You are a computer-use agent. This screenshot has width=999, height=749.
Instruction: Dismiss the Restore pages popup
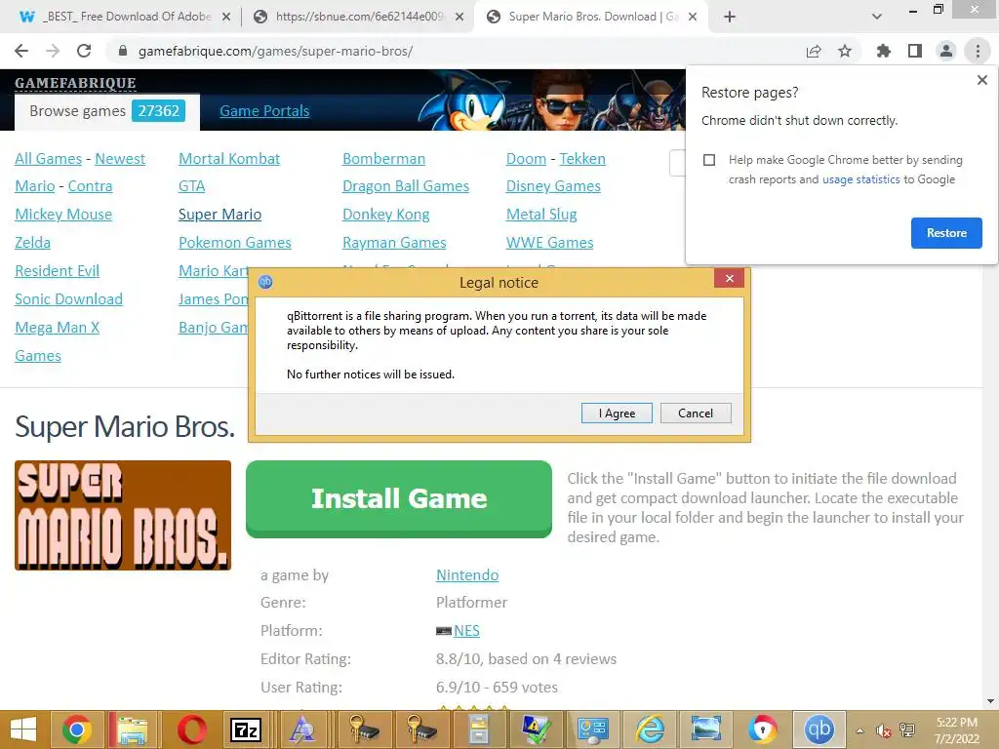(x=981, y=80)
